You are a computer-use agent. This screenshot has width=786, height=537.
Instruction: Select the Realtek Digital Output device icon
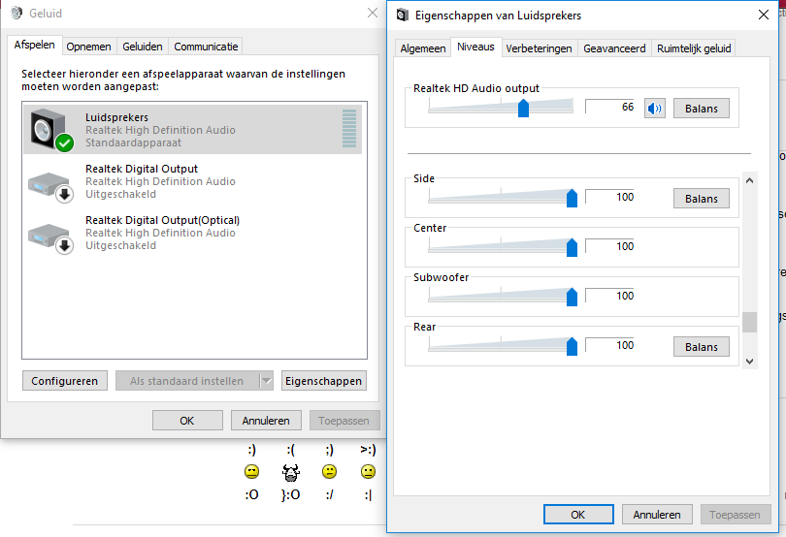click(x=49, y=182)
